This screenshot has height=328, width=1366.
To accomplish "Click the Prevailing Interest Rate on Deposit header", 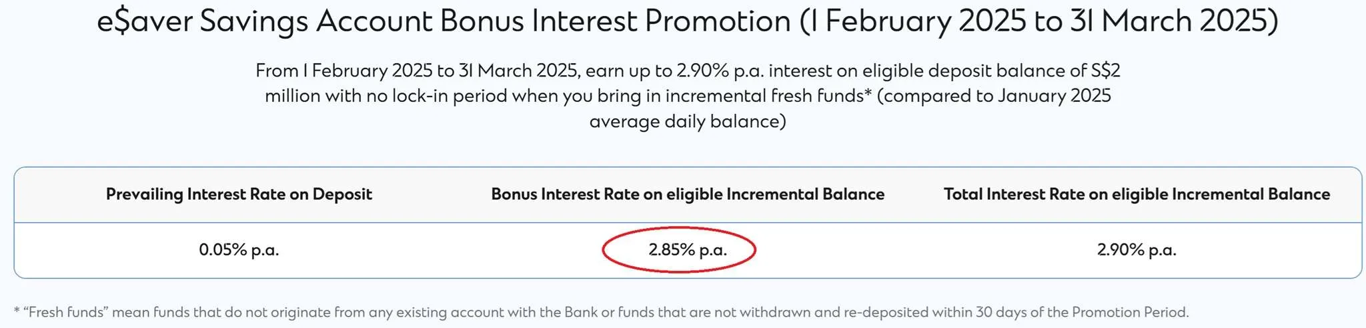I will 239,194.
